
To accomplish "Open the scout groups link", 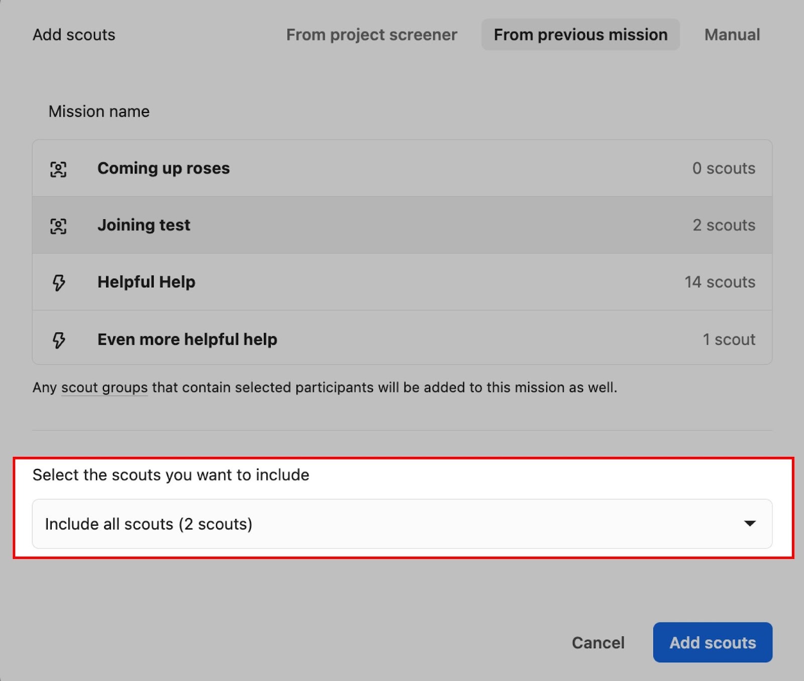I will (105, 387).
